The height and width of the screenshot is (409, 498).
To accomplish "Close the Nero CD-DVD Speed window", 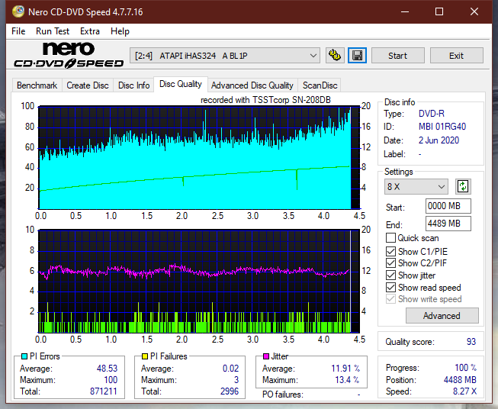I will [474, 11].
